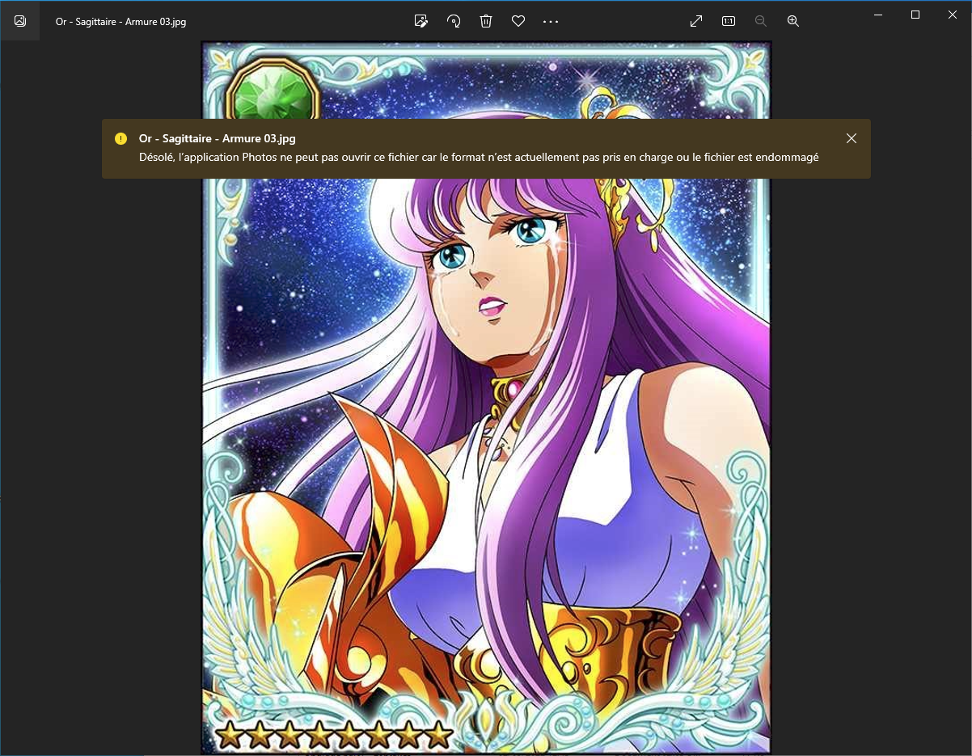Minimize the Photos window
Image resolution: width=972 pixels, height=756 pixels.
878,14
